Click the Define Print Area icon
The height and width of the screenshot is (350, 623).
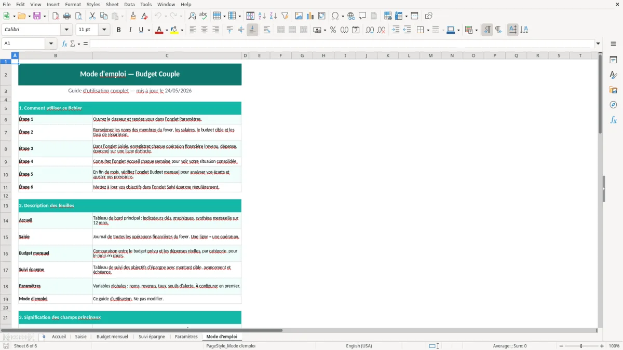tap(388, 16)
